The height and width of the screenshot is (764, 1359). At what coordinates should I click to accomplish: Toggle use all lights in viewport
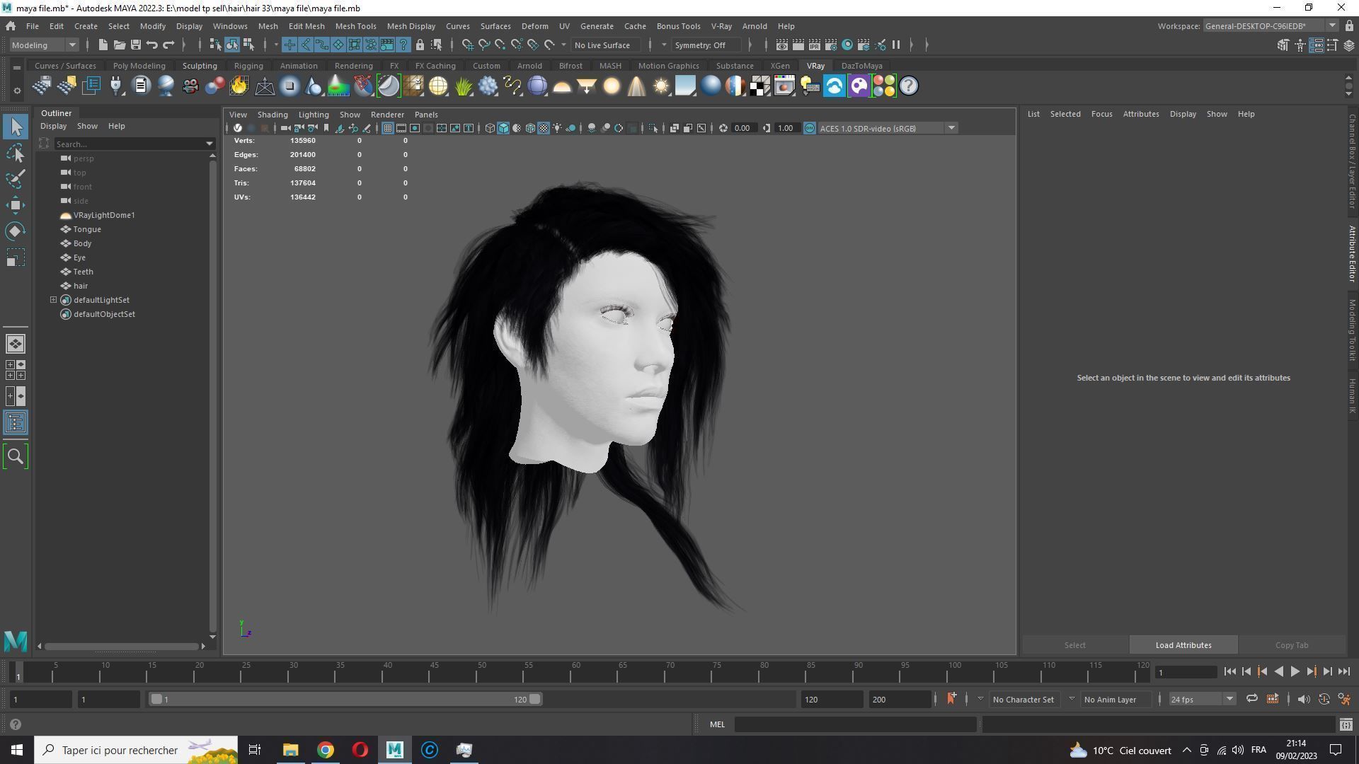(x=557, y=128)
